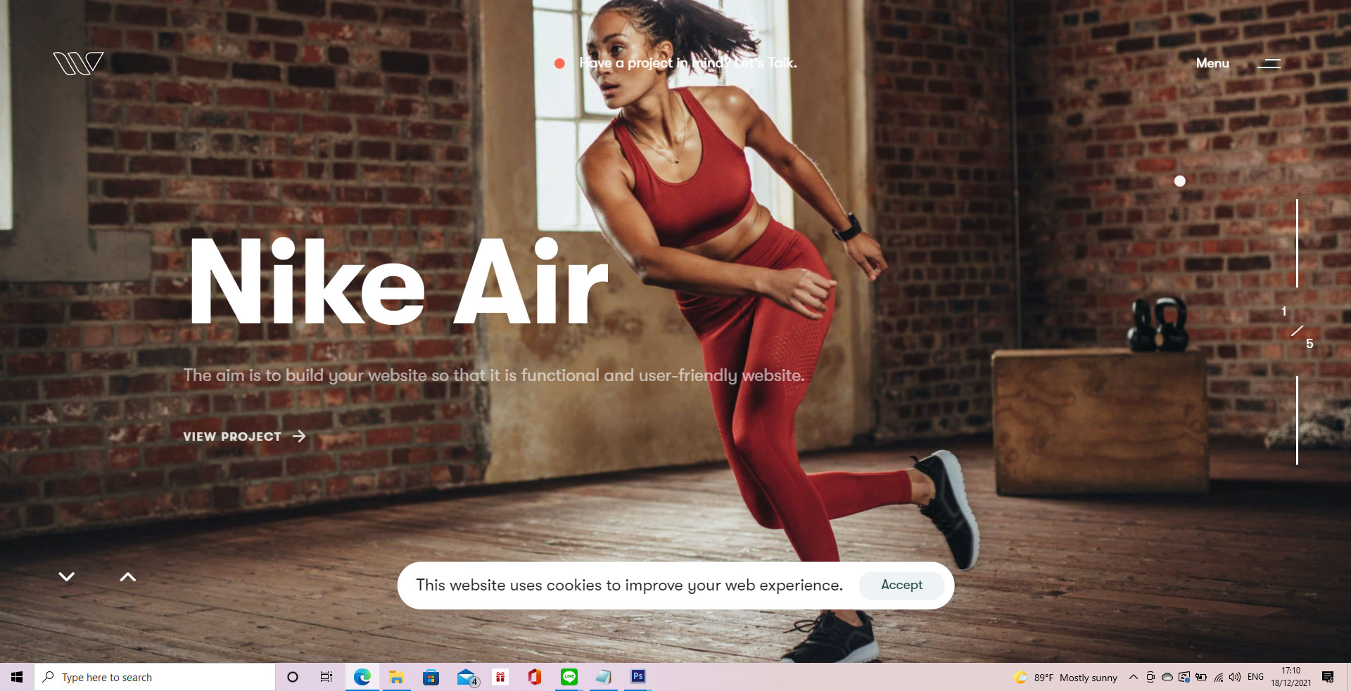1351x691 pixels.
Task: Click the 'Have a project in mind? Let's Talk.' link
Action: (687, 63)
